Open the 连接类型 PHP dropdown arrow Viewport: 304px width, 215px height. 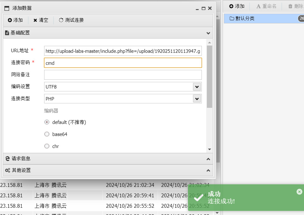(197, 99)
